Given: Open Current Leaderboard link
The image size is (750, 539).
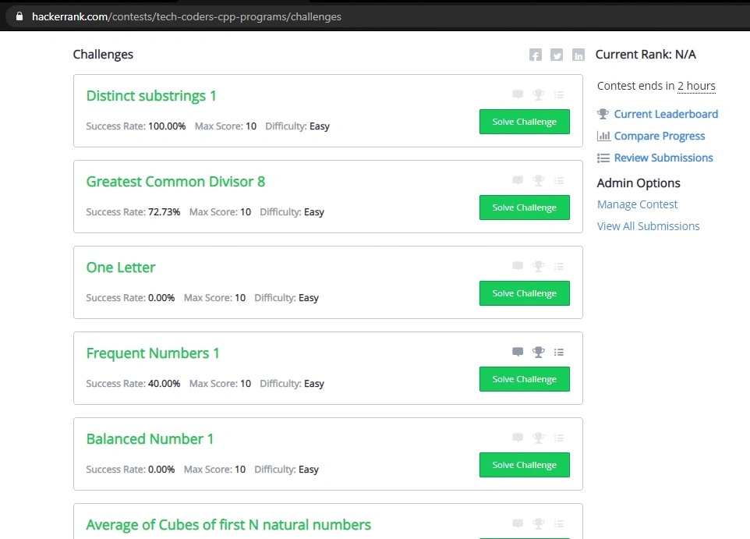Looking at the screenshot, I should pos(666,114).
